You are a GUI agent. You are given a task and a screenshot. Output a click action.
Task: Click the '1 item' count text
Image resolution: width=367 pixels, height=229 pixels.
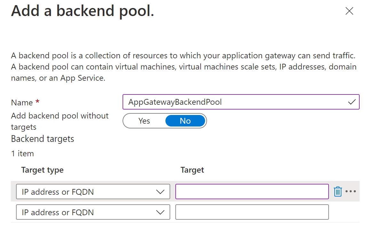[x=22, y=154]
